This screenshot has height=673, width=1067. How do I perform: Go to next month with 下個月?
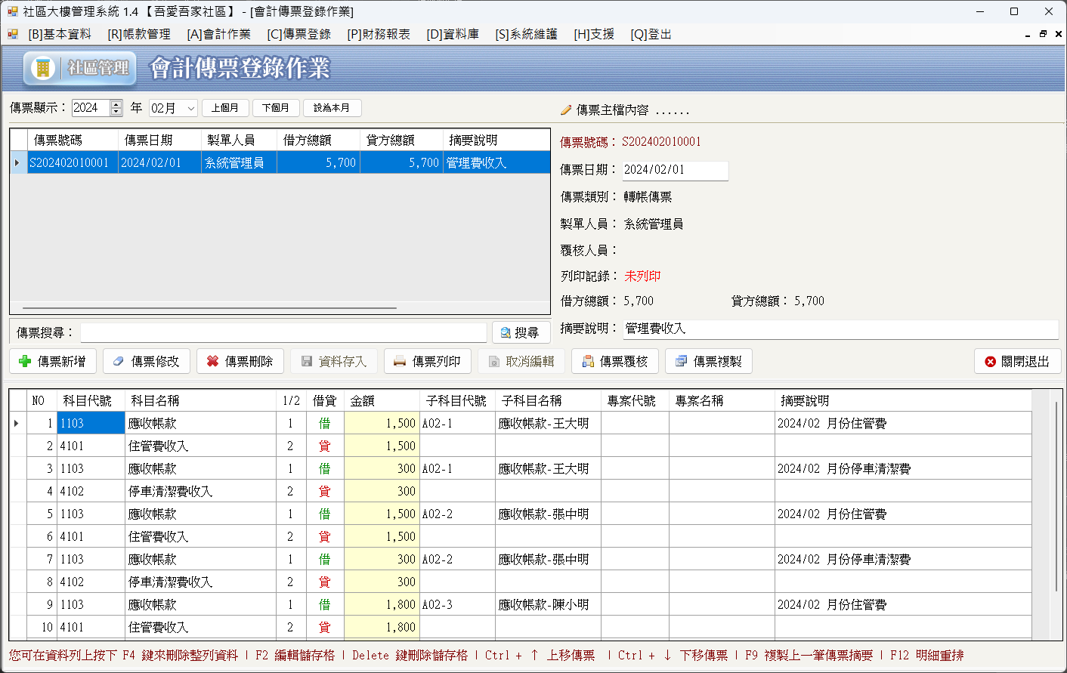click(x=276, y=108)
